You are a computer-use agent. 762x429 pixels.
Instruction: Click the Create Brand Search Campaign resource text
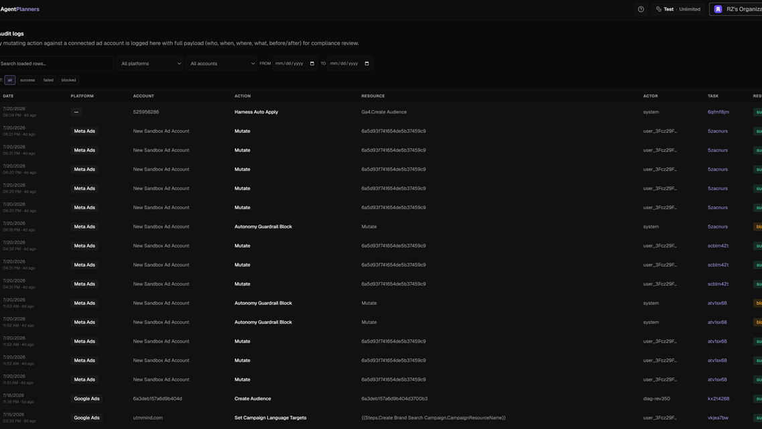[x=434, y=418]
